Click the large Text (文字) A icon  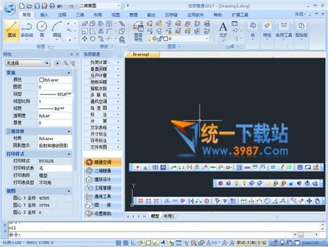point(223,30)
